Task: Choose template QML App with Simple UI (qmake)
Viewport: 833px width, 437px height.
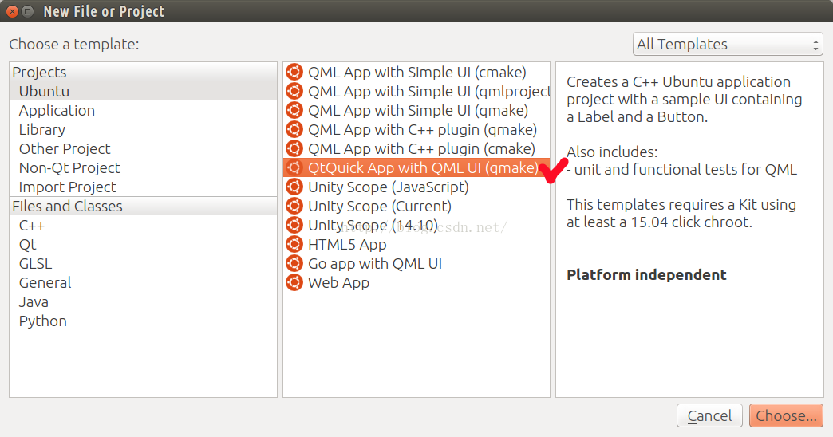Action: 416,110
